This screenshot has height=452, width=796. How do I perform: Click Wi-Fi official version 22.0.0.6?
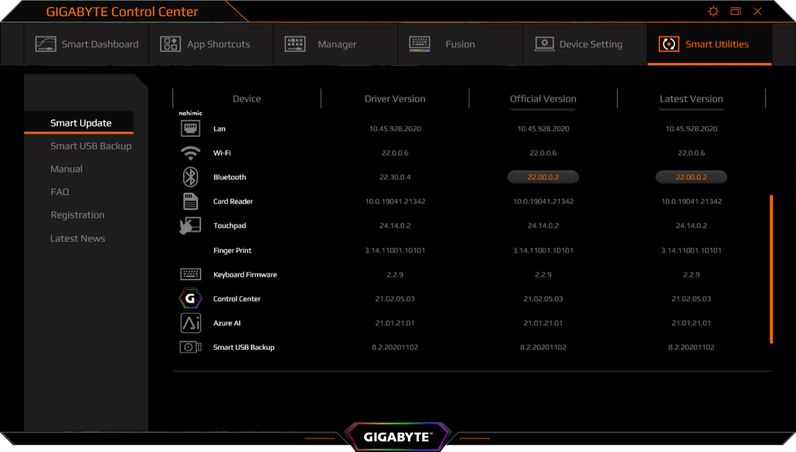(543, 153)
